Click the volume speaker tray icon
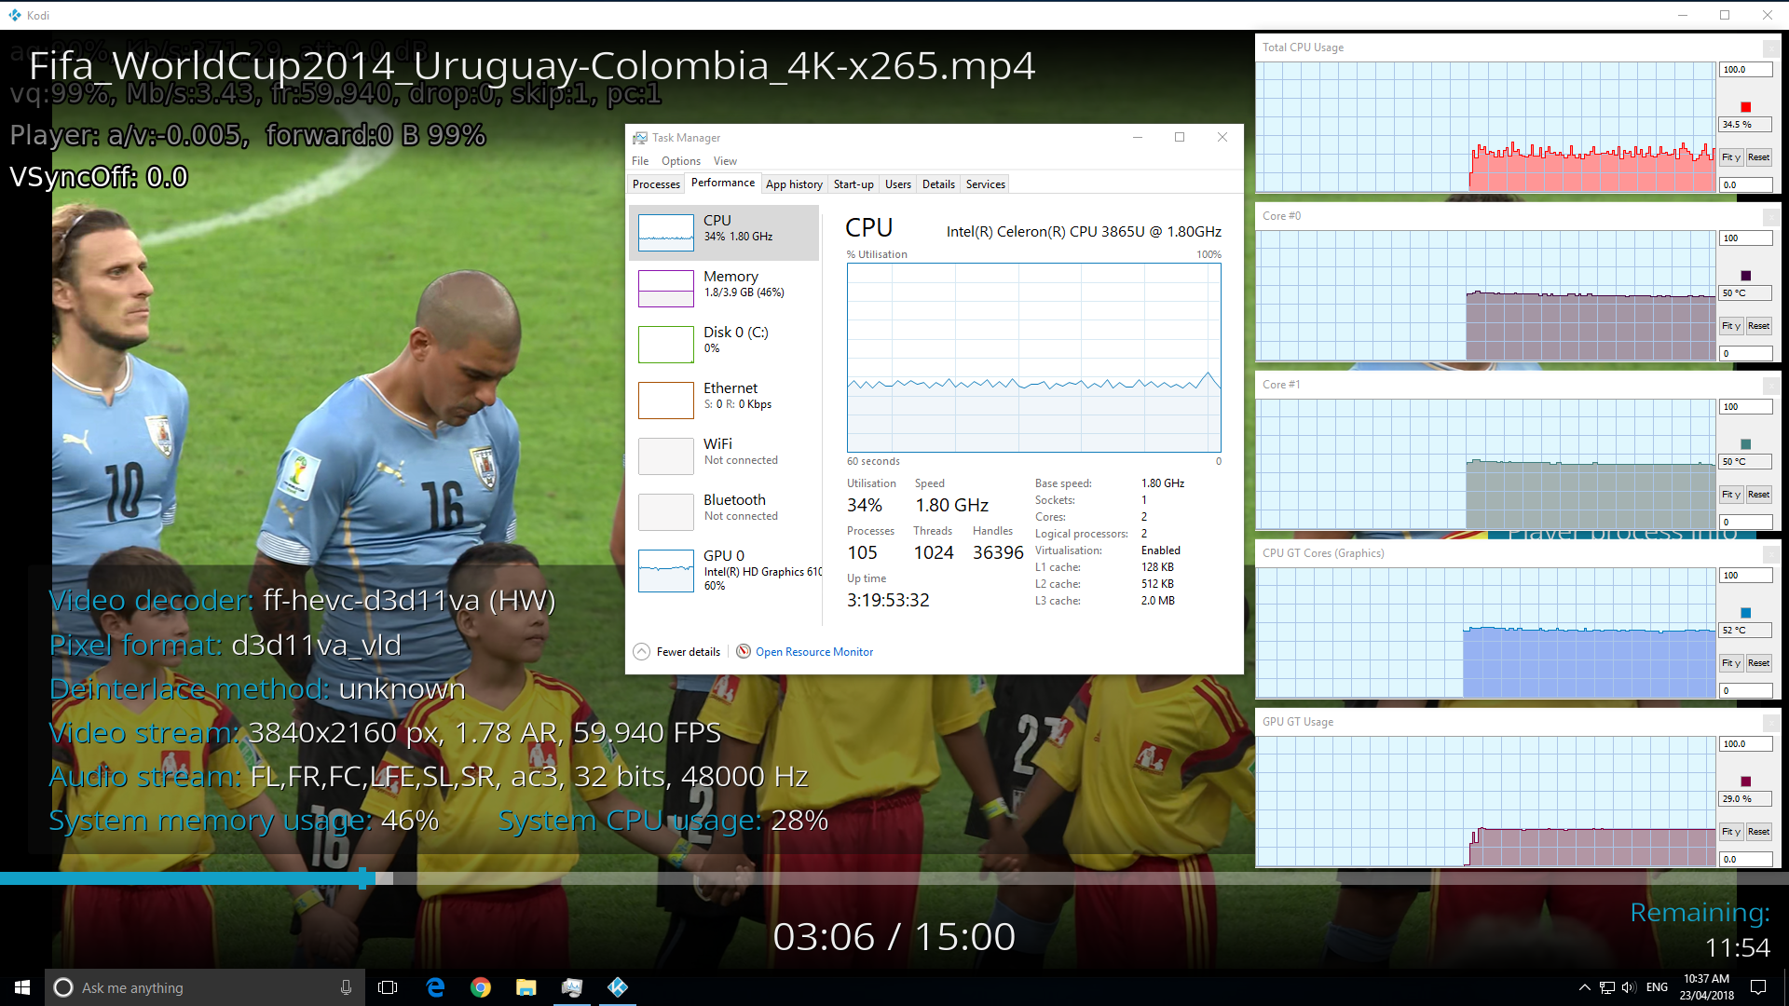The width and height of the screenshot is (1789, 1006). click(x=1629, y=987)
